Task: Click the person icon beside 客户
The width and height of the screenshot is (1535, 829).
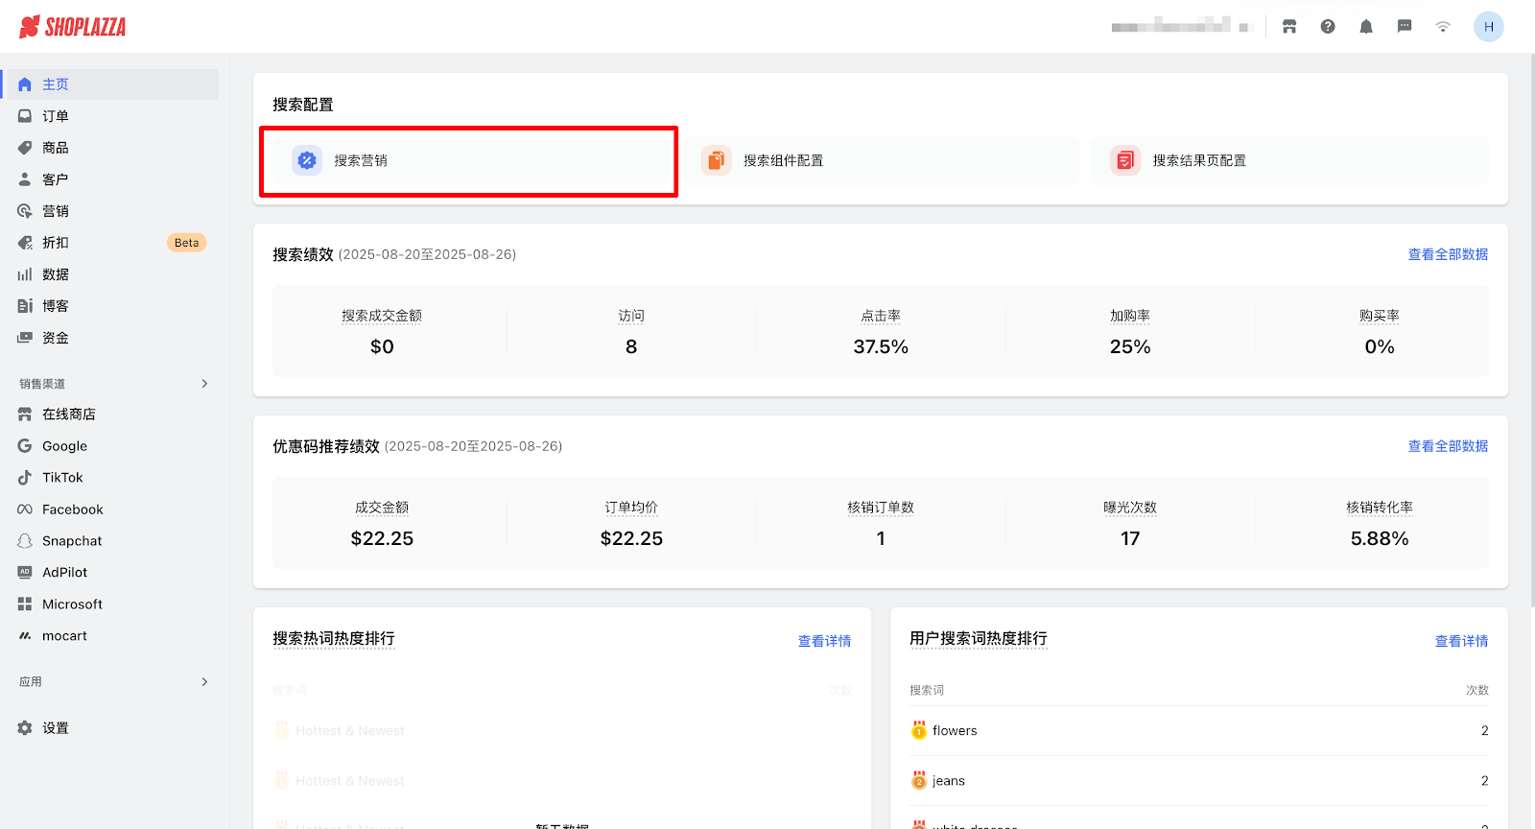Action: point(25,179)
